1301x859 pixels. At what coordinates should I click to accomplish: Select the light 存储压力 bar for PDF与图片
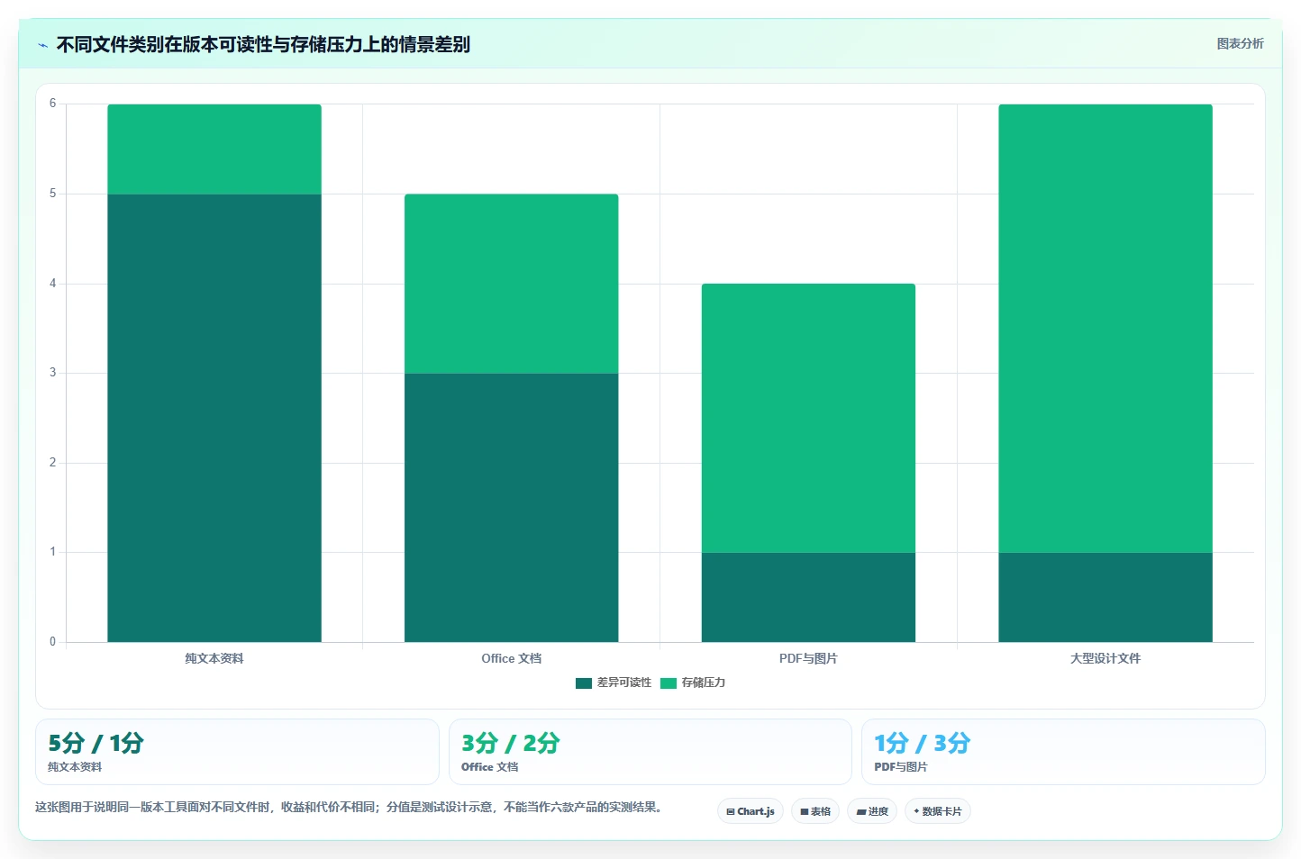click(808, 418)
